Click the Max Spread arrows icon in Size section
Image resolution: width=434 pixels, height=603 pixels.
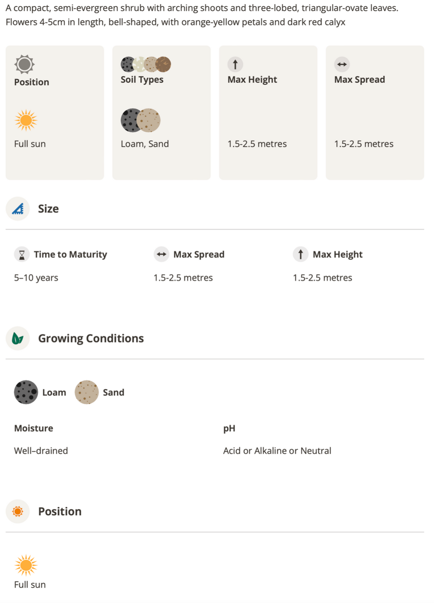[x=161, y=254]
